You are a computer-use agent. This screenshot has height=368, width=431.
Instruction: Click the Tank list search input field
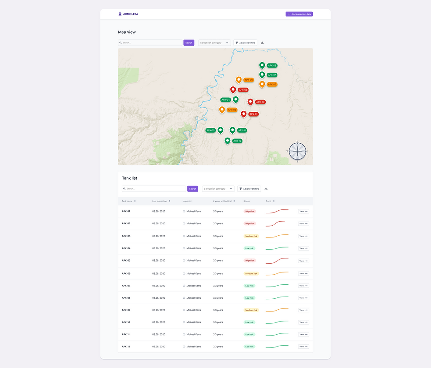coord(153,188)
